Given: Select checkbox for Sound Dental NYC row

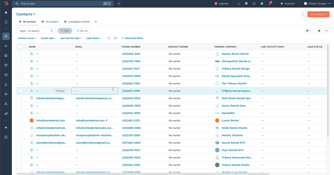Looking at the screenshot, I should click(21, 143).
